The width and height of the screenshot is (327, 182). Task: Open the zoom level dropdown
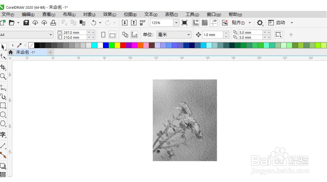point(176,23)
